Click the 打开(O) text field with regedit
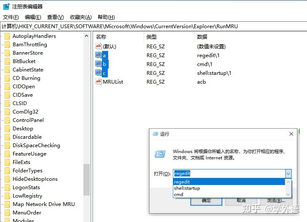The image size is (307, 222). tap(229, 174)
